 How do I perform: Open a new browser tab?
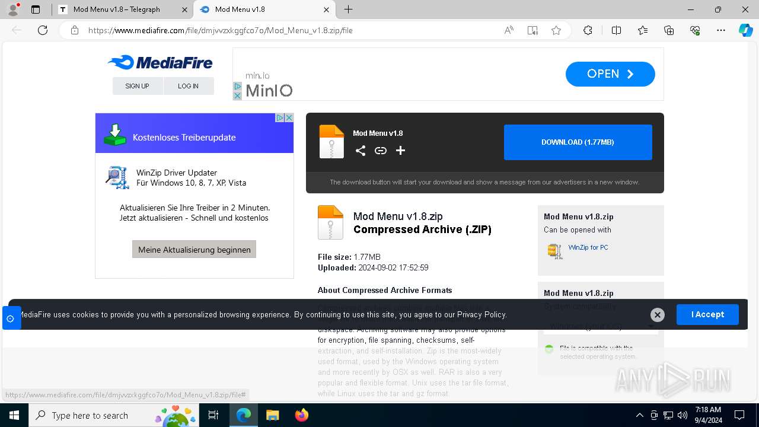click(349, 9)
